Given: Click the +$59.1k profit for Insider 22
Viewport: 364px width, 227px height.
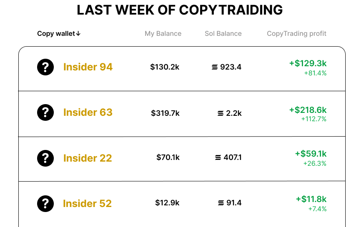Looking at the screenshot, I should [x=311, y=154].
